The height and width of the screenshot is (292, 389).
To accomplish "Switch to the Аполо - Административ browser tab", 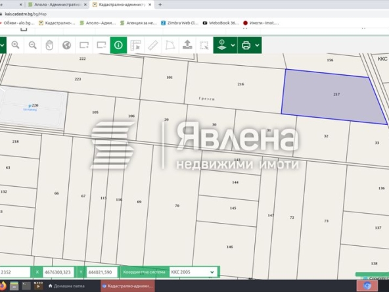I will click(x=58, y=5).
